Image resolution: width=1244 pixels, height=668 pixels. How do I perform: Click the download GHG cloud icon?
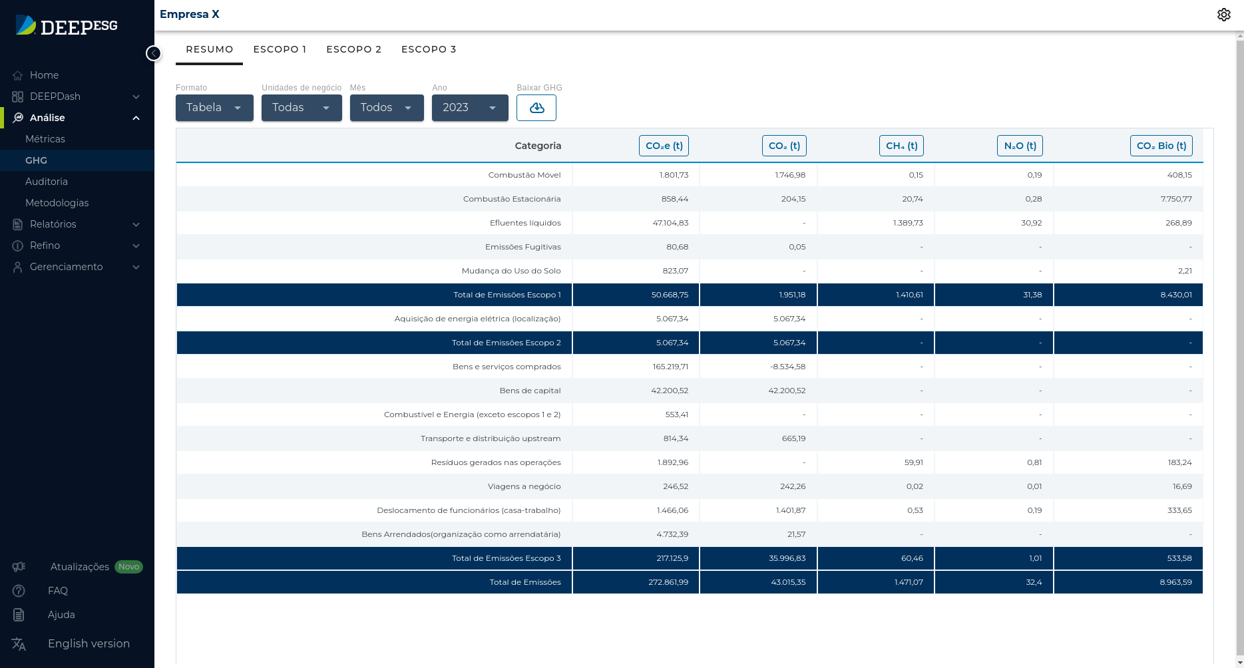pos(536,108)
